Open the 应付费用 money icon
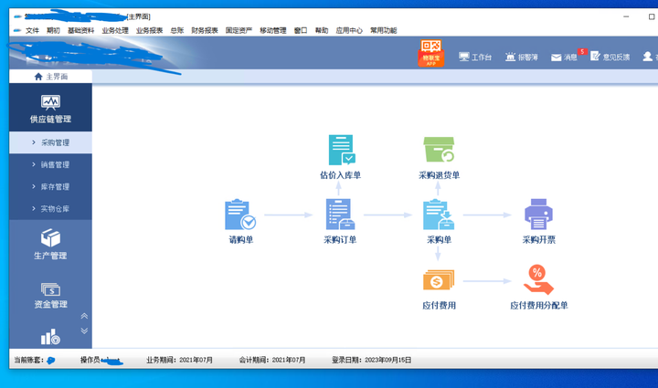The image size is (658, 388). tap(439, 280)
